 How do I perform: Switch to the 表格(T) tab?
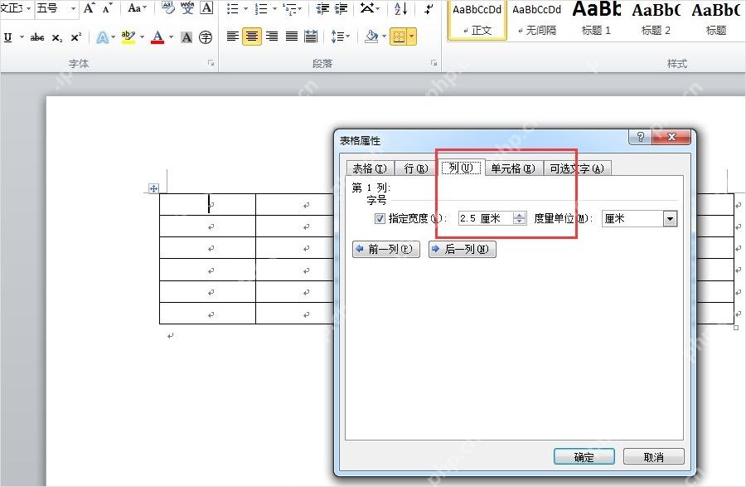click(370, 168)
